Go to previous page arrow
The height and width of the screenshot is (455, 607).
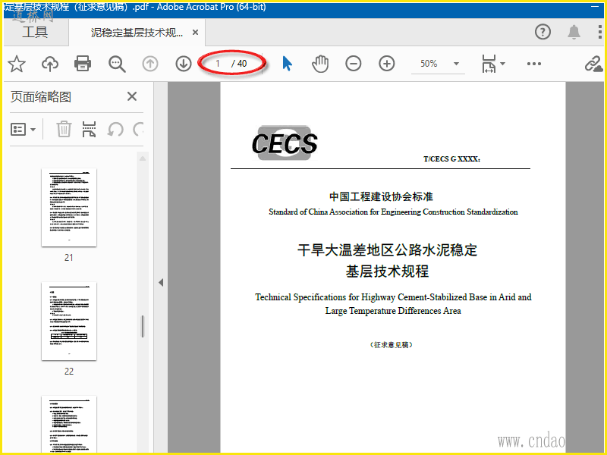tap(150, 64)
